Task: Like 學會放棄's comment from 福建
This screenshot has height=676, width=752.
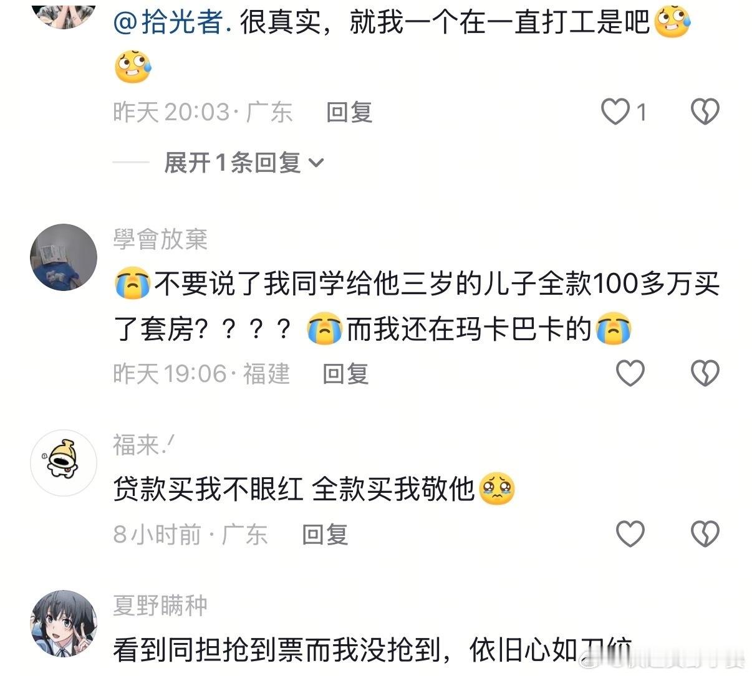Action: pyautogui.click(x=630, y=373)
